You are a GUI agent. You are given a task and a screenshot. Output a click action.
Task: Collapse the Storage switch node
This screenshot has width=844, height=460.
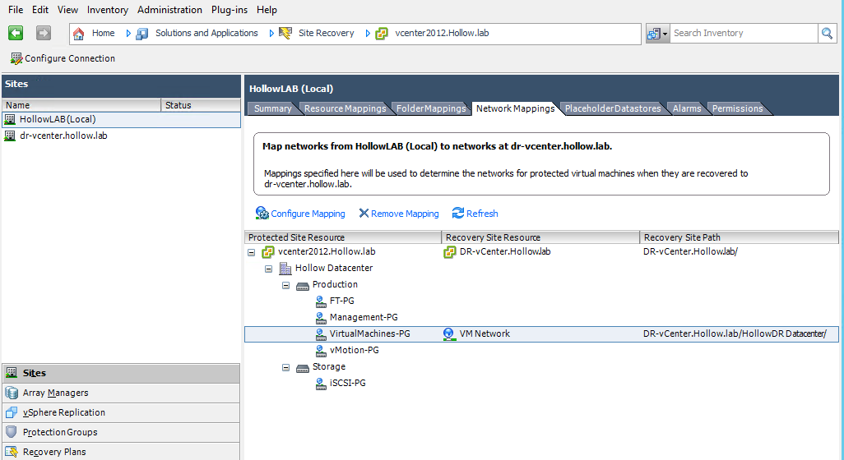(x=285, y=367)
